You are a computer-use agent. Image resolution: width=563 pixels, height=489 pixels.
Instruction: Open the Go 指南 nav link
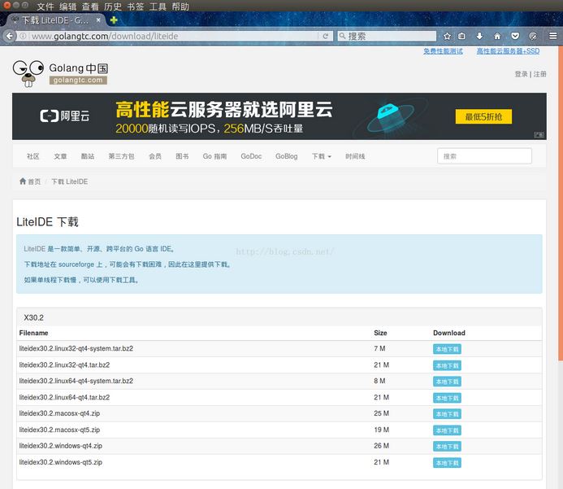point(214,156)
